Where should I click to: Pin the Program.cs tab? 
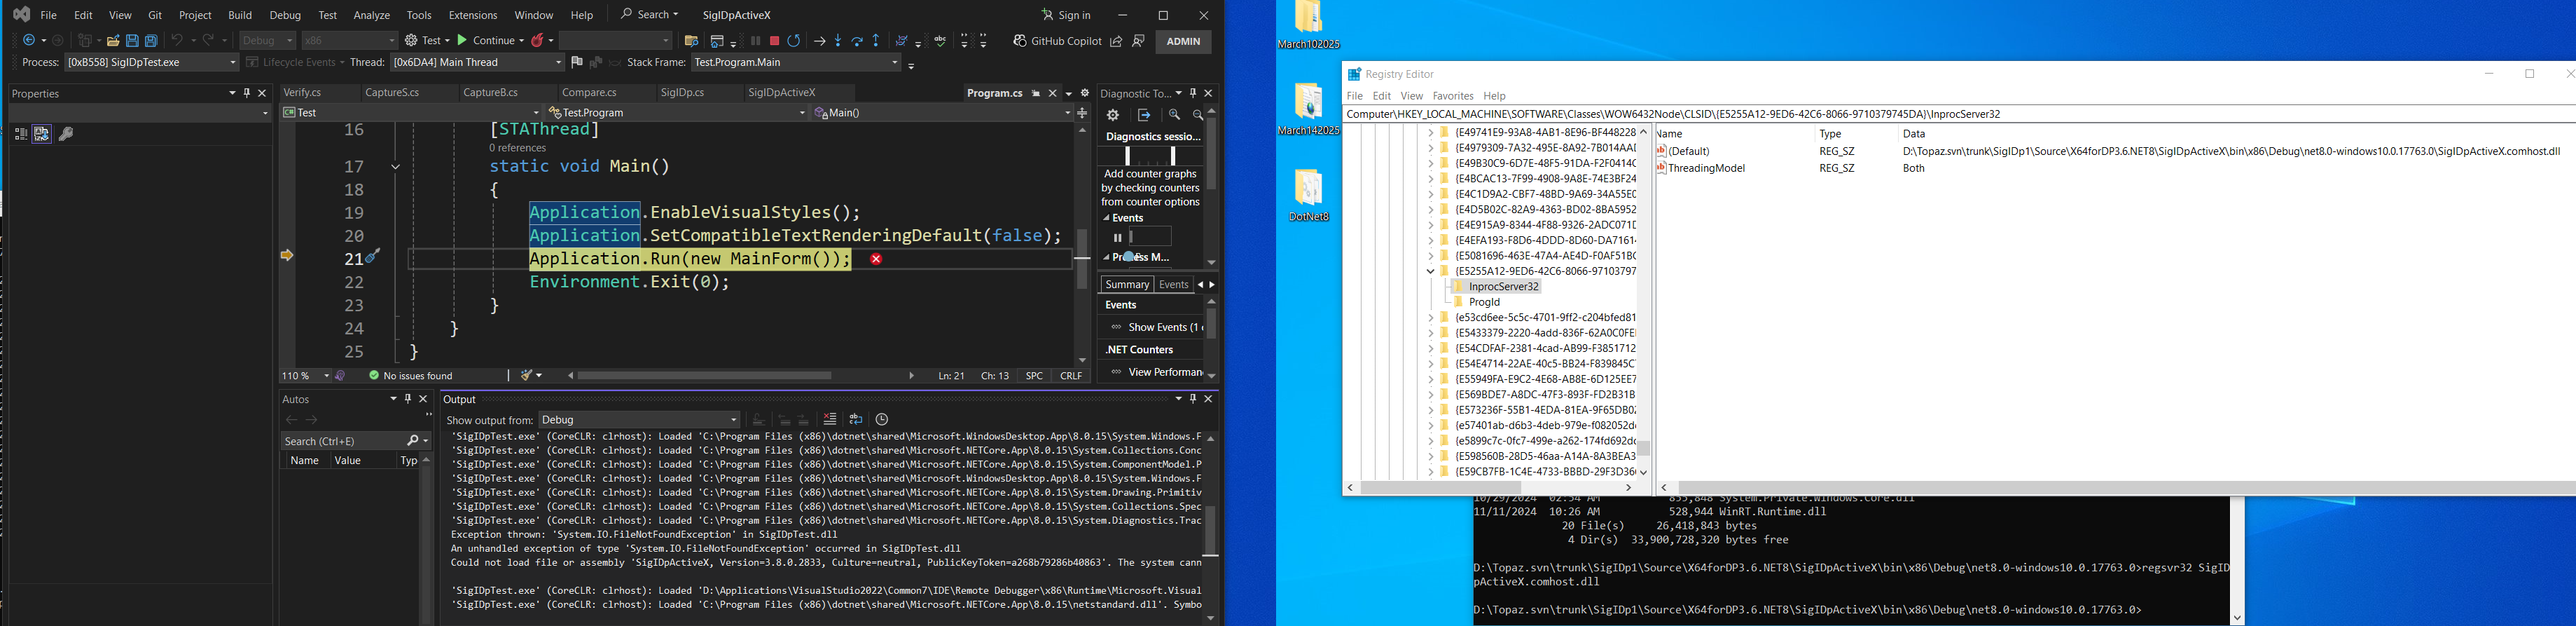1036,93
